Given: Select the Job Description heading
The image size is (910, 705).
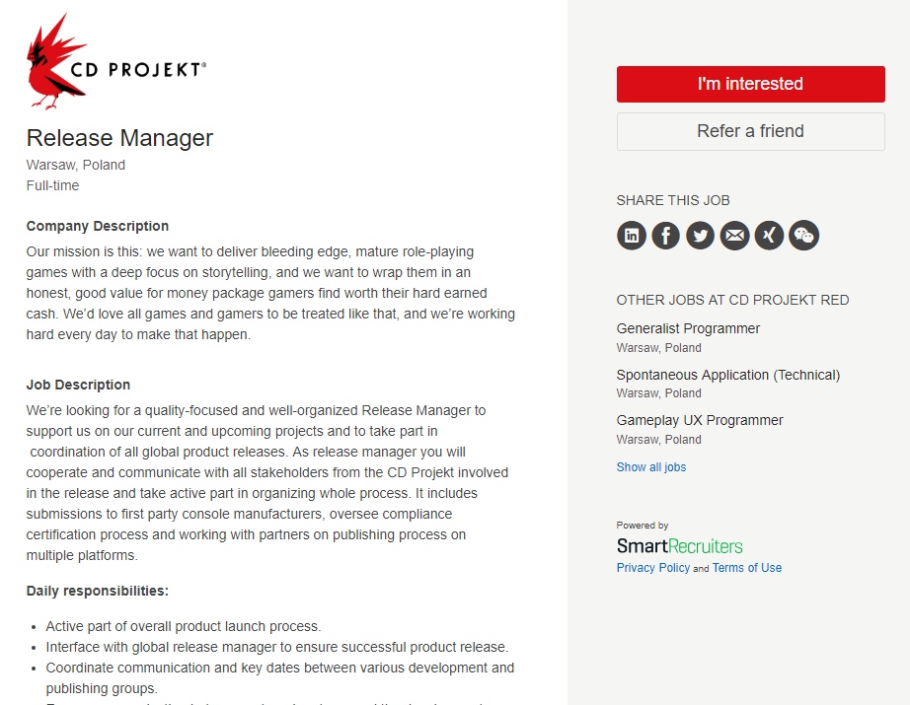Looking at the screenshot, I should [x=78, y=385].
